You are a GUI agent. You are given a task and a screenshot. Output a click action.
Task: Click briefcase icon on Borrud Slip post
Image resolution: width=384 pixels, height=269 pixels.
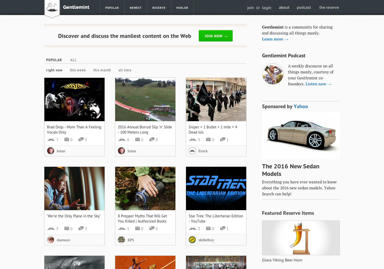[138, 139]
